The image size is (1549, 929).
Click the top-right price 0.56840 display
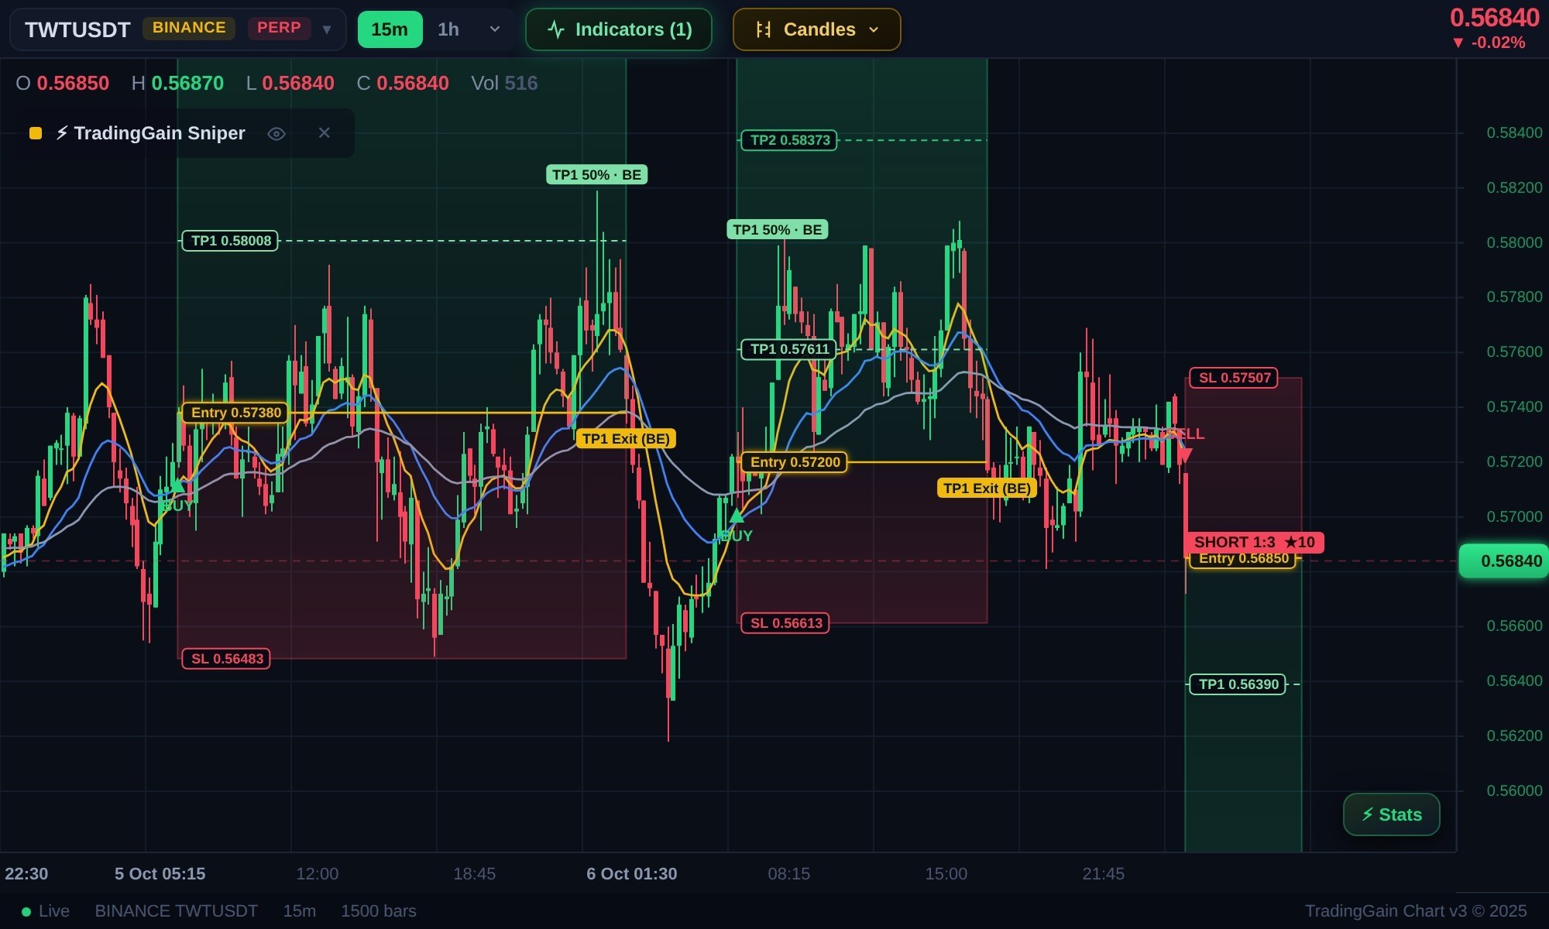(x=1494, y=18)
